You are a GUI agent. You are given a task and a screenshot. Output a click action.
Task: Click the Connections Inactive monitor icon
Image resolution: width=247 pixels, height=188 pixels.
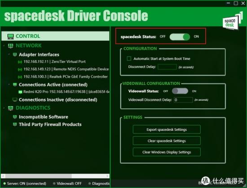click(15, 100)
